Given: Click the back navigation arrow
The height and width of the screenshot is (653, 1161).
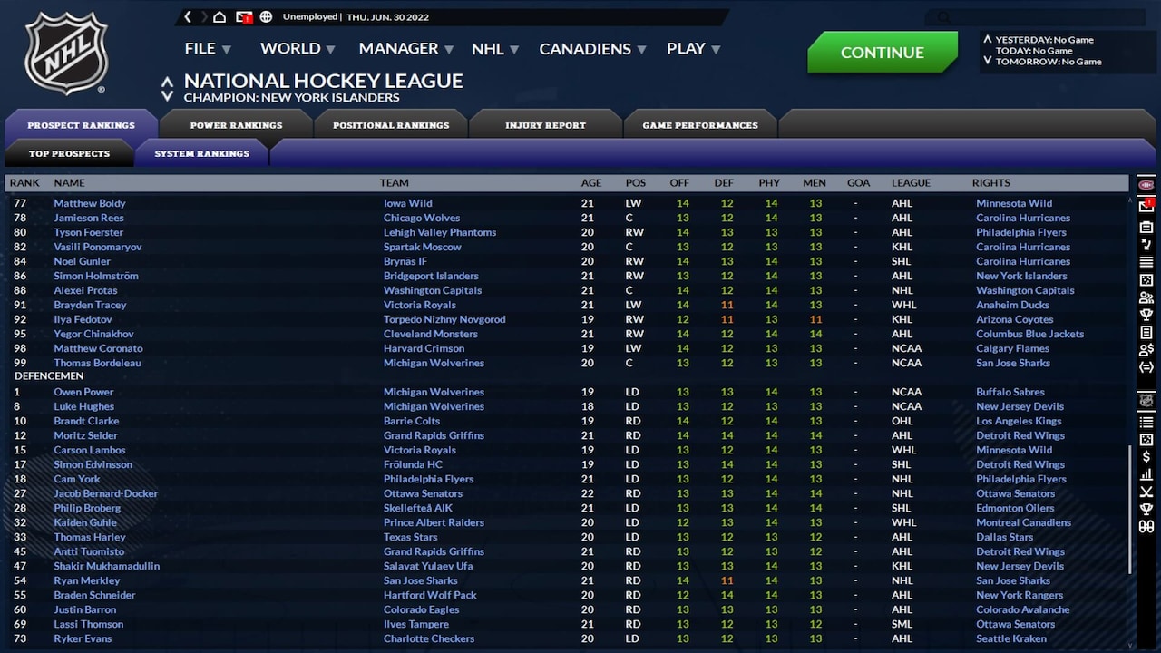Looking at the screenshot, I should pos(188,16).
